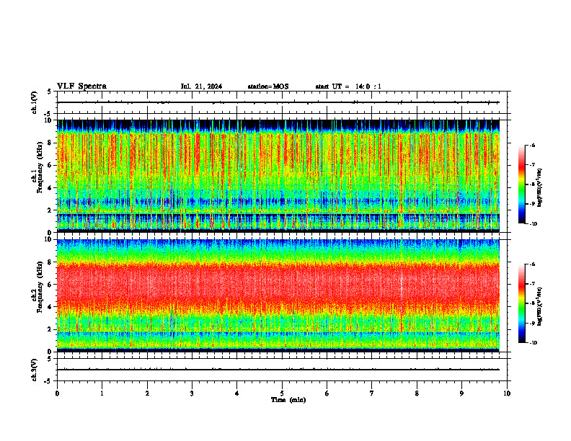Image resolution: width=571 pixels, height=441 pixels.
Task: Click the ch.1 colorbar log(PSD) label
Action: click(540, 188)
